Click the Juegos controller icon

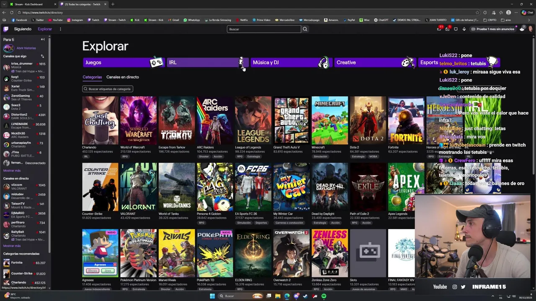[156, 62]
